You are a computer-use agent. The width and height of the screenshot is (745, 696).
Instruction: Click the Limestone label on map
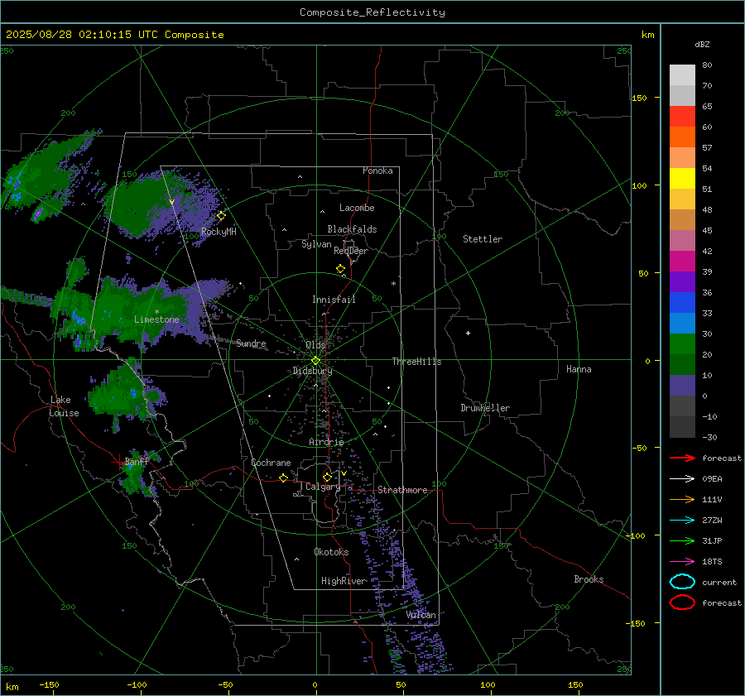[156, 319]
